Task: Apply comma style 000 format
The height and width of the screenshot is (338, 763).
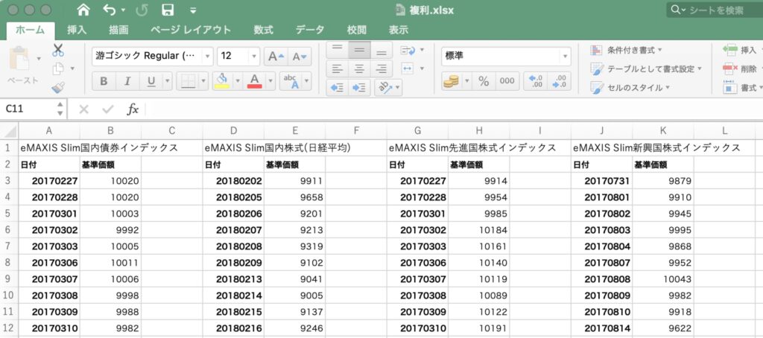Action: [507, 81]
